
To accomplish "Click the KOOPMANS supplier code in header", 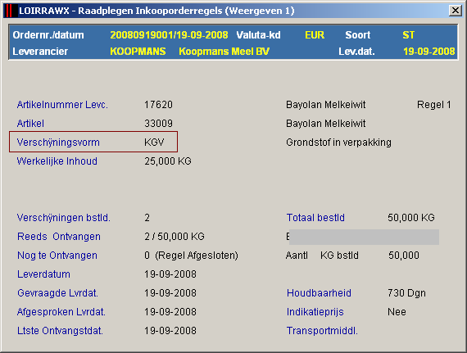I will (138, 52).
